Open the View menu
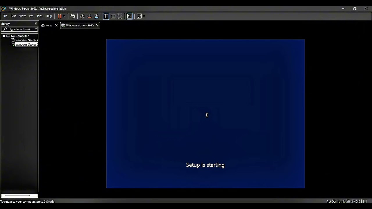The width and height of the screenshot is (372, 209). tap(22, 16)
